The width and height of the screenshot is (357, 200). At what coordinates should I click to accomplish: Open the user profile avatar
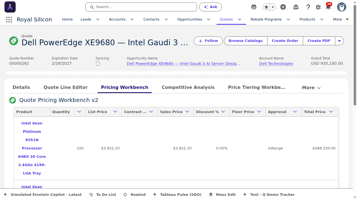[342, 7]
